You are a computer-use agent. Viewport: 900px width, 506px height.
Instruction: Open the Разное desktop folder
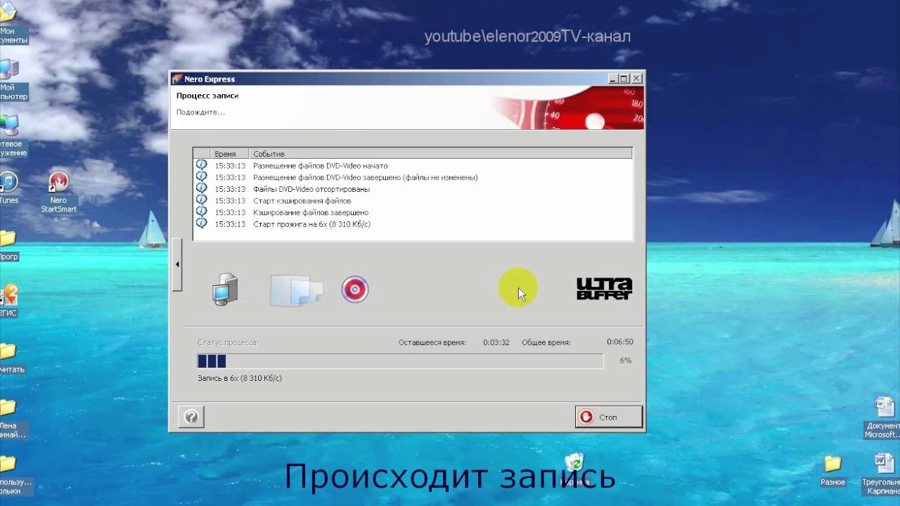coord(832,470)
